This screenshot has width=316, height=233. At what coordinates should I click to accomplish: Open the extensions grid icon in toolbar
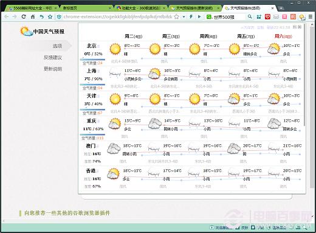259,16
